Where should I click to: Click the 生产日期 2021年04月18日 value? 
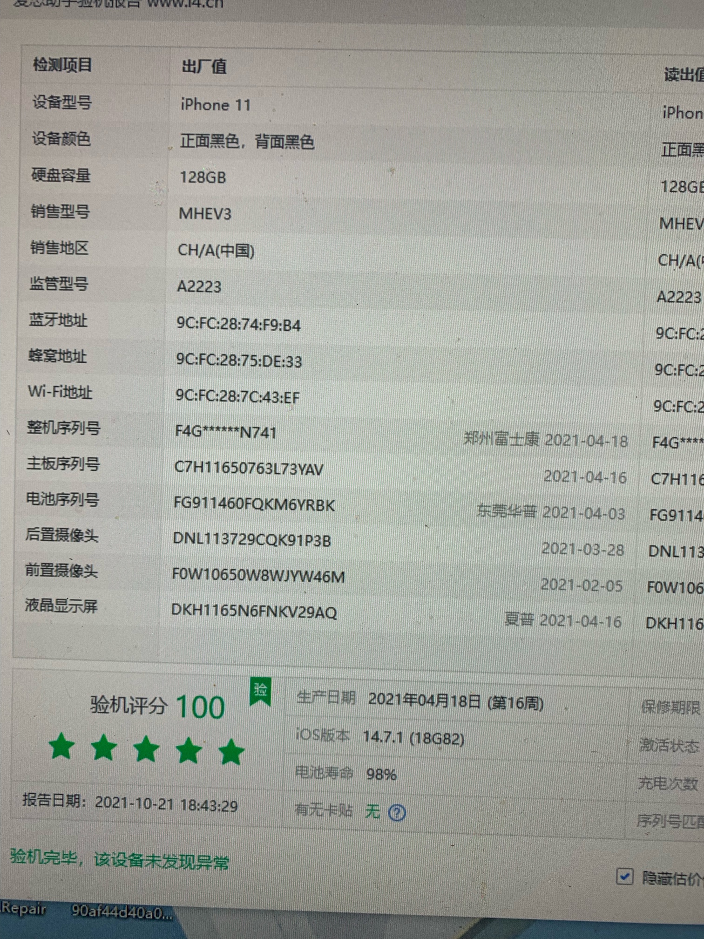(456, 701)
